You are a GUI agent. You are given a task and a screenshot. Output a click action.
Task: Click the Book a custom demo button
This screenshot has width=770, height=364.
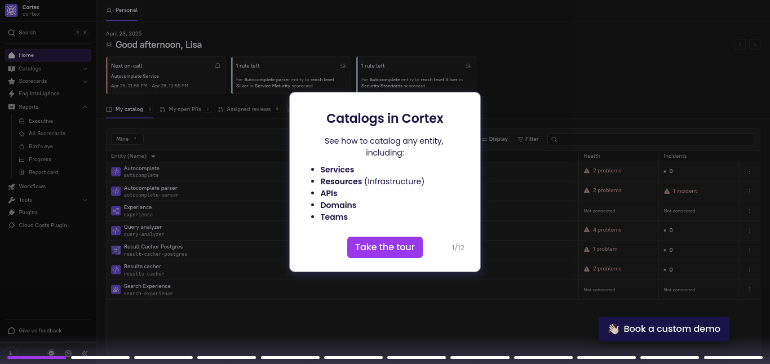[x=663, y=329]
